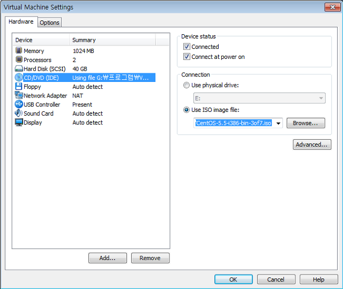Click the Remove device button
The height and width of the screenshot is (289, 343).
click(150, 258)
